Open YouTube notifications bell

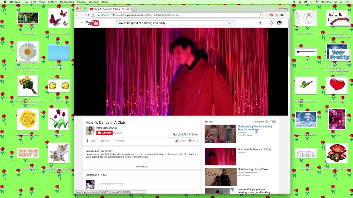[x=271, y=23]
